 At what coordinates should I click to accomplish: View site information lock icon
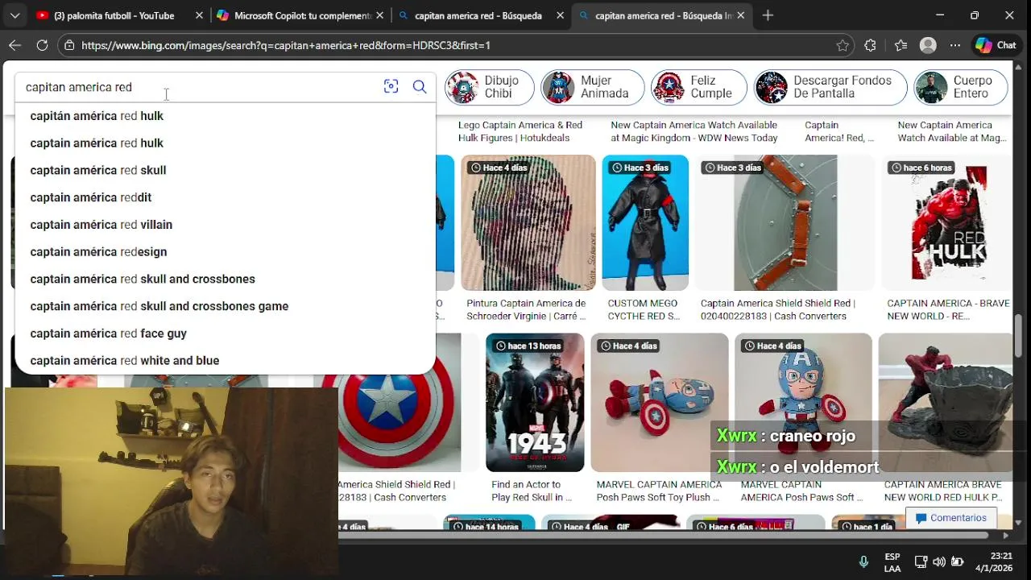(x=69, y=46)
